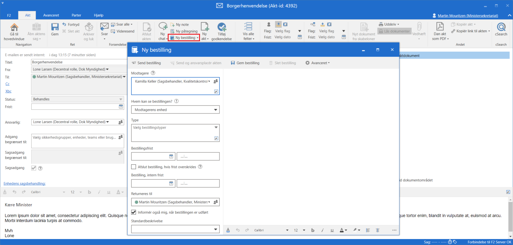
Task: Uncheck Informér også mig checkbox
Action: click(134, 212)
